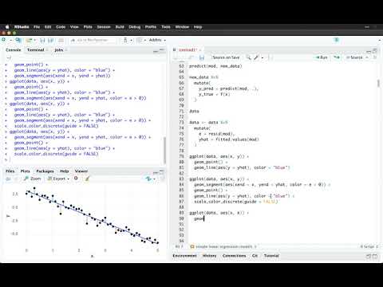Open the Export dropdown in Plots
This screenshot has width=383, height=287.
58,179
